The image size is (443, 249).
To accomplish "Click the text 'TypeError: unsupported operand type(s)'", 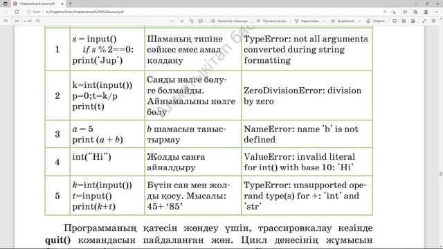I will 305,196.
